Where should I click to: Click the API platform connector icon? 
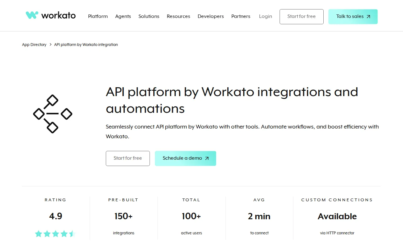[x=53, y=114]
